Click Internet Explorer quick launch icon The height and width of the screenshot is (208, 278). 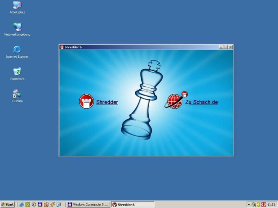tap(22, 204)
